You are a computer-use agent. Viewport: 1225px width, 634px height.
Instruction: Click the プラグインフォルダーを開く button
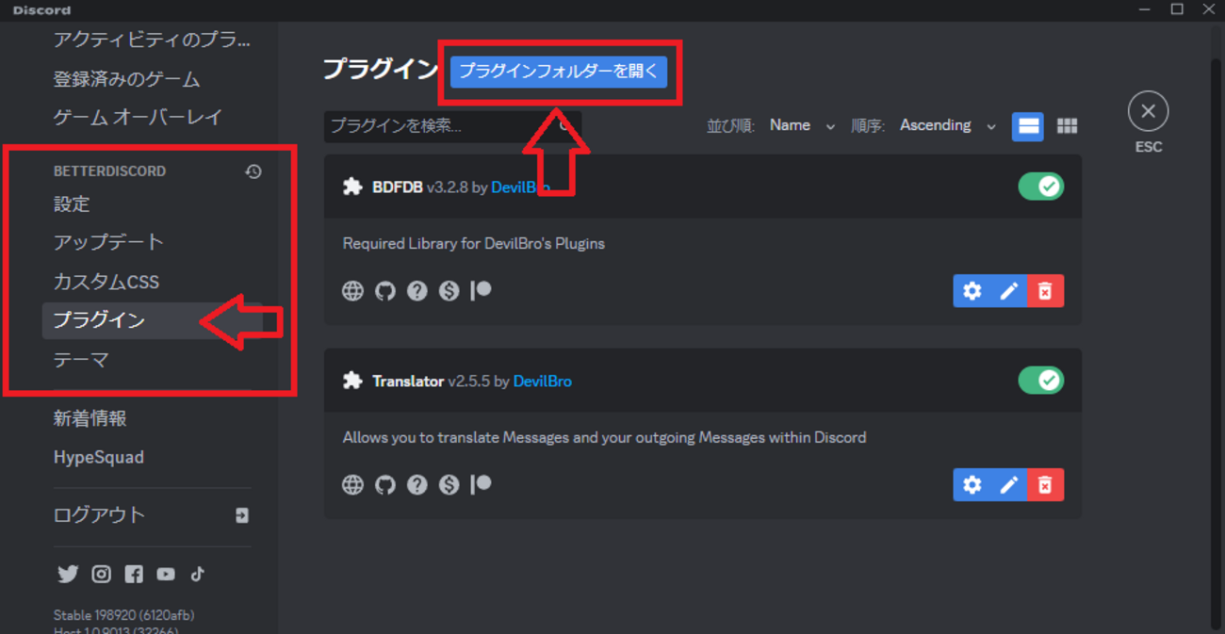[x=559, y=71]
